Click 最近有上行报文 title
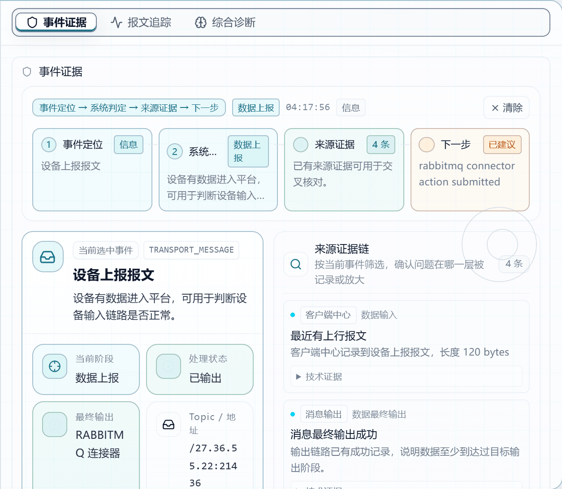This screenshot has width=562, height=489. pos(329,336)
